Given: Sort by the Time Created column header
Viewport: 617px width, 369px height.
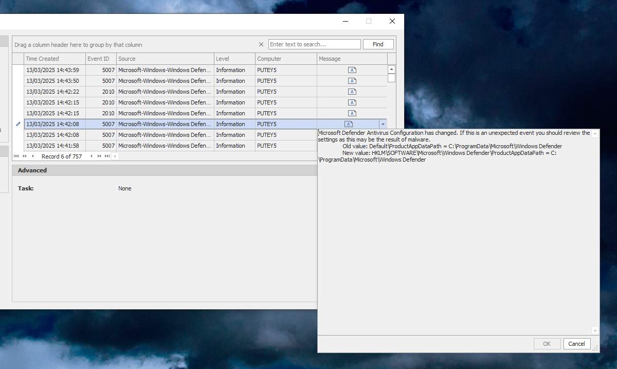Looking at the screenshot, I should coord(55,59).
